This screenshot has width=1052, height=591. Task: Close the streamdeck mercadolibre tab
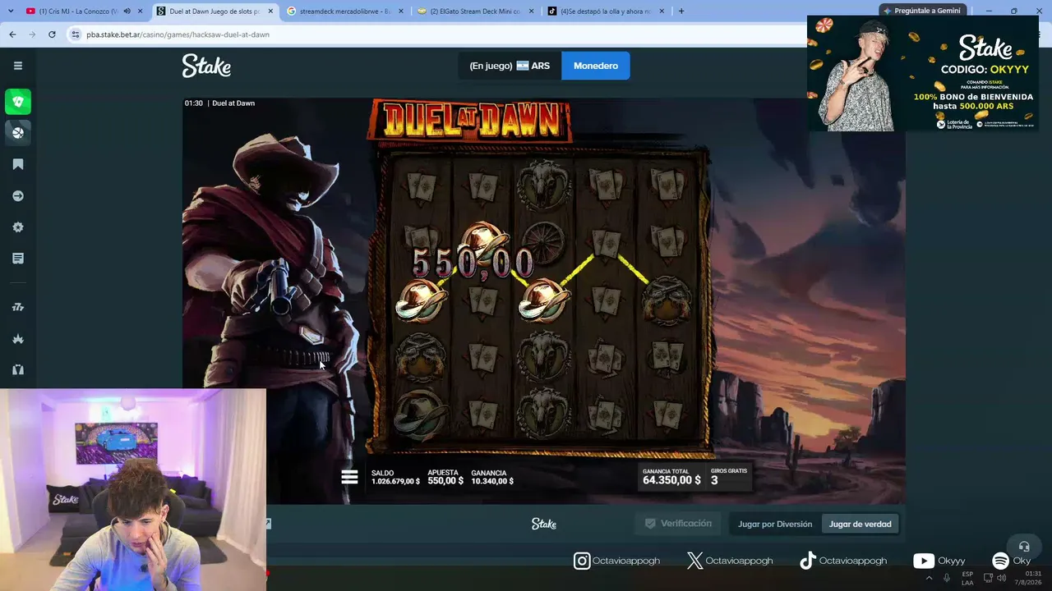point(400,11)
